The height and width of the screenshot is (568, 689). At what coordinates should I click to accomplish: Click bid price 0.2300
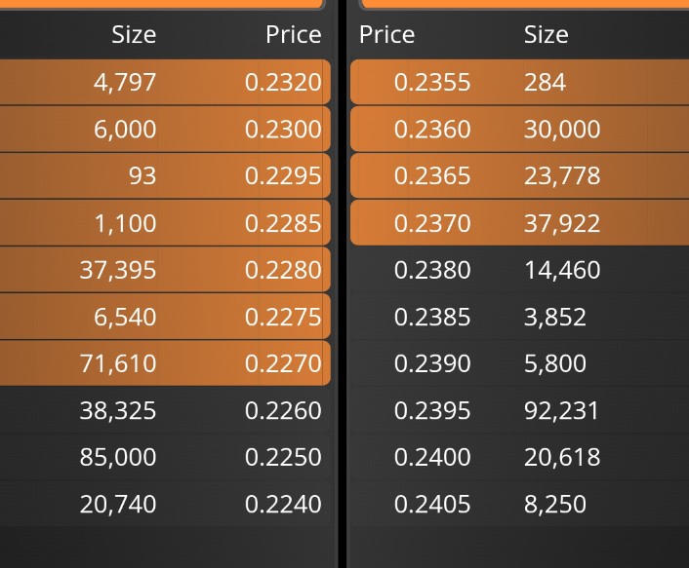tap(283, 129)
